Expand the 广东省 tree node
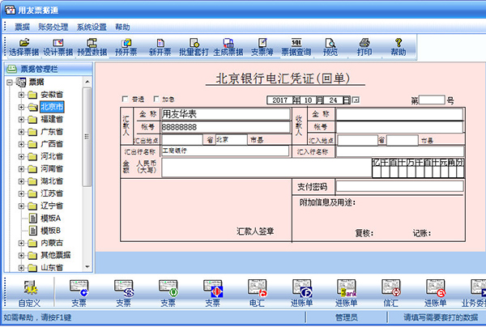Image resolution: width=486 pixels, height=327 pixels. [21, 132]
